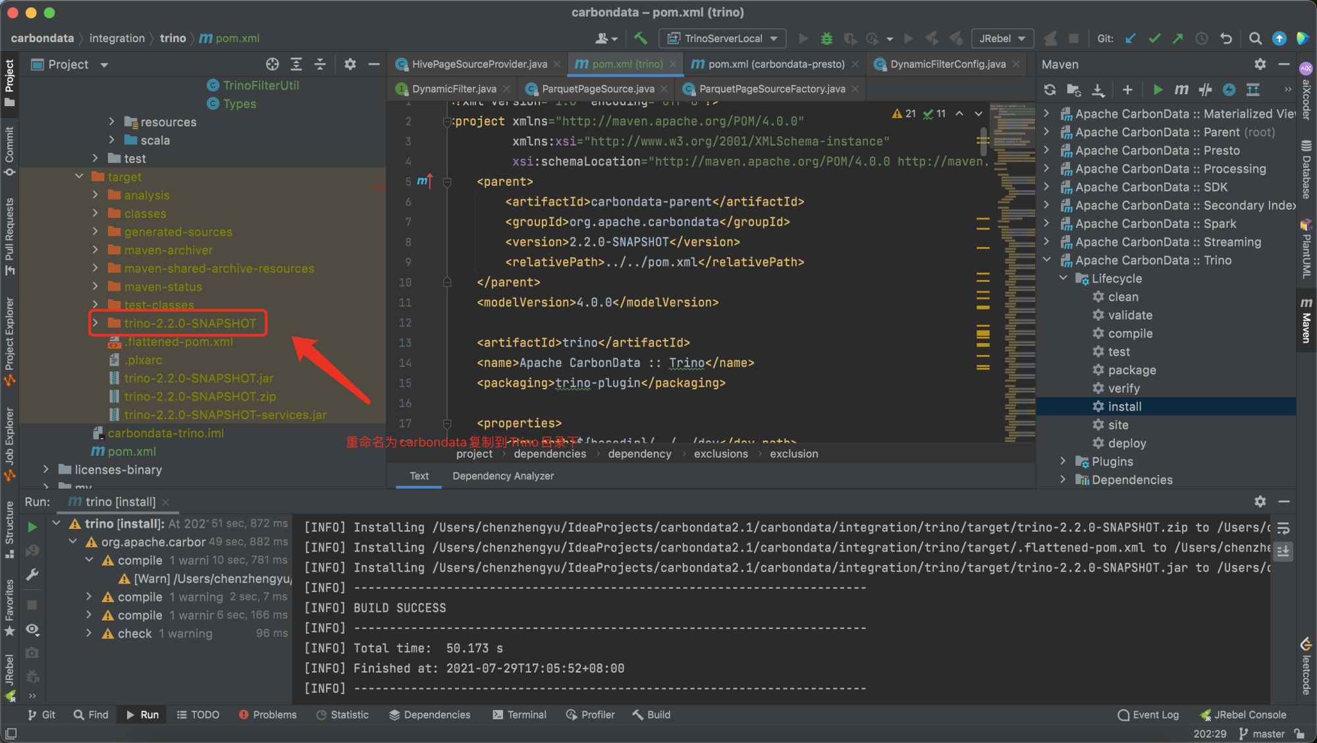
Task: Open PlantUML side tool window
Action: [x=1306, y=249]
